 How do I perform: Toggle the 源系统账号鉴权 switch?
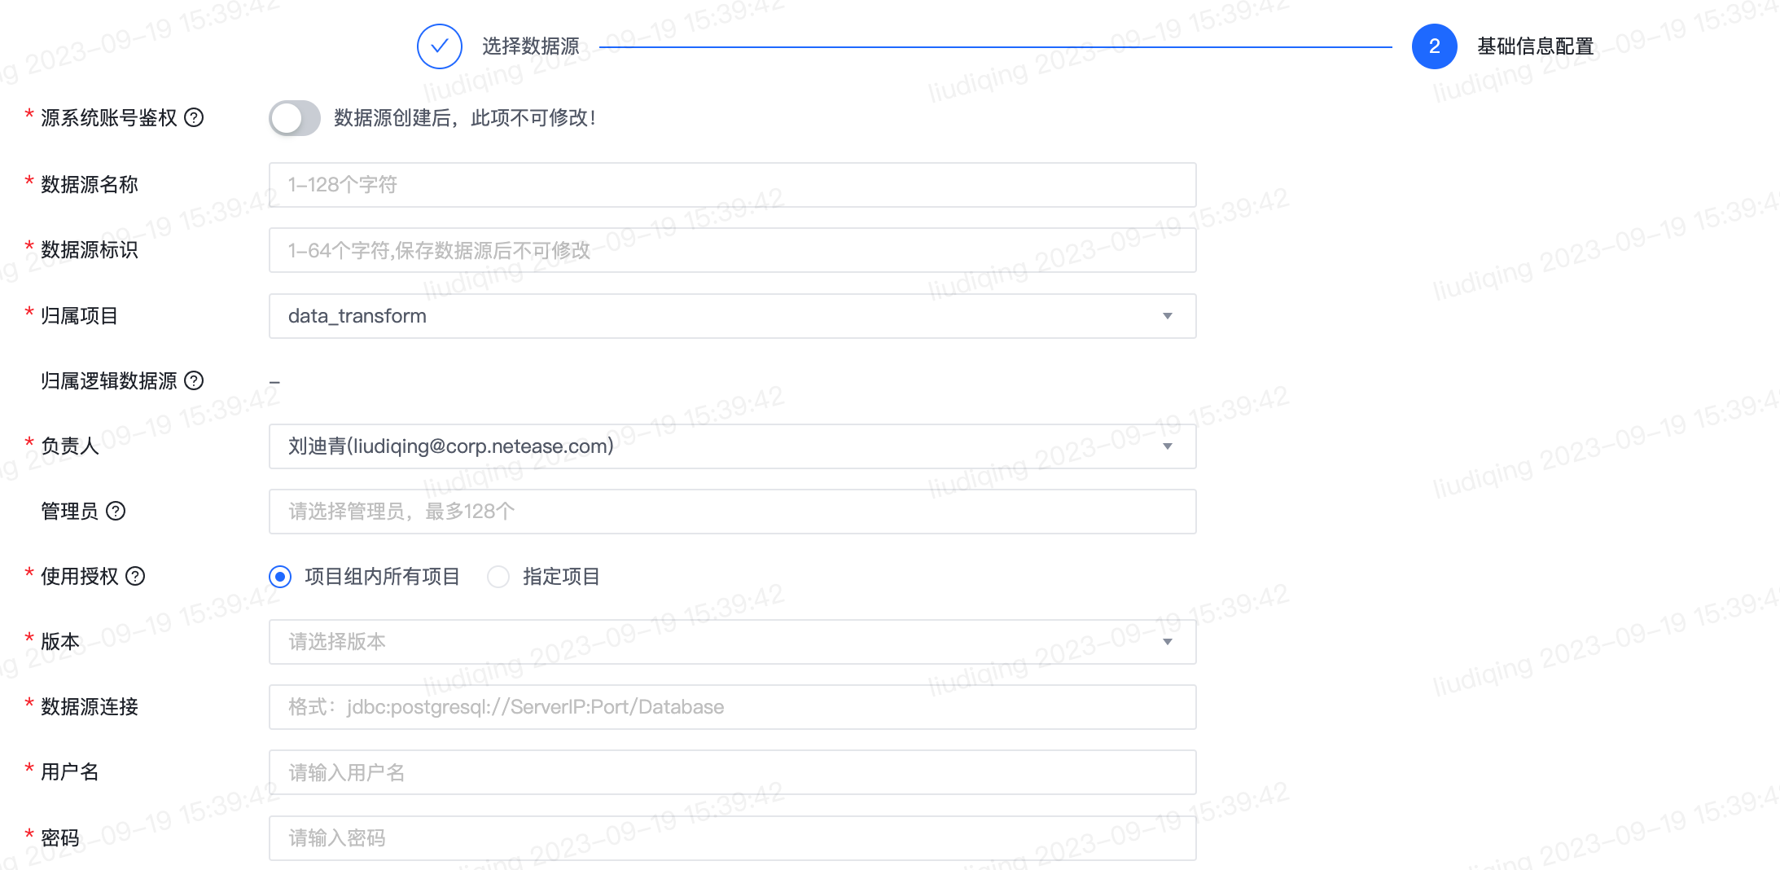tap(295, 118)
